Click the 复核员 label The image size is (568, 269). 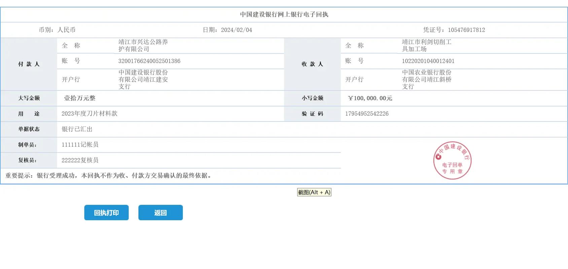(28, 160)
